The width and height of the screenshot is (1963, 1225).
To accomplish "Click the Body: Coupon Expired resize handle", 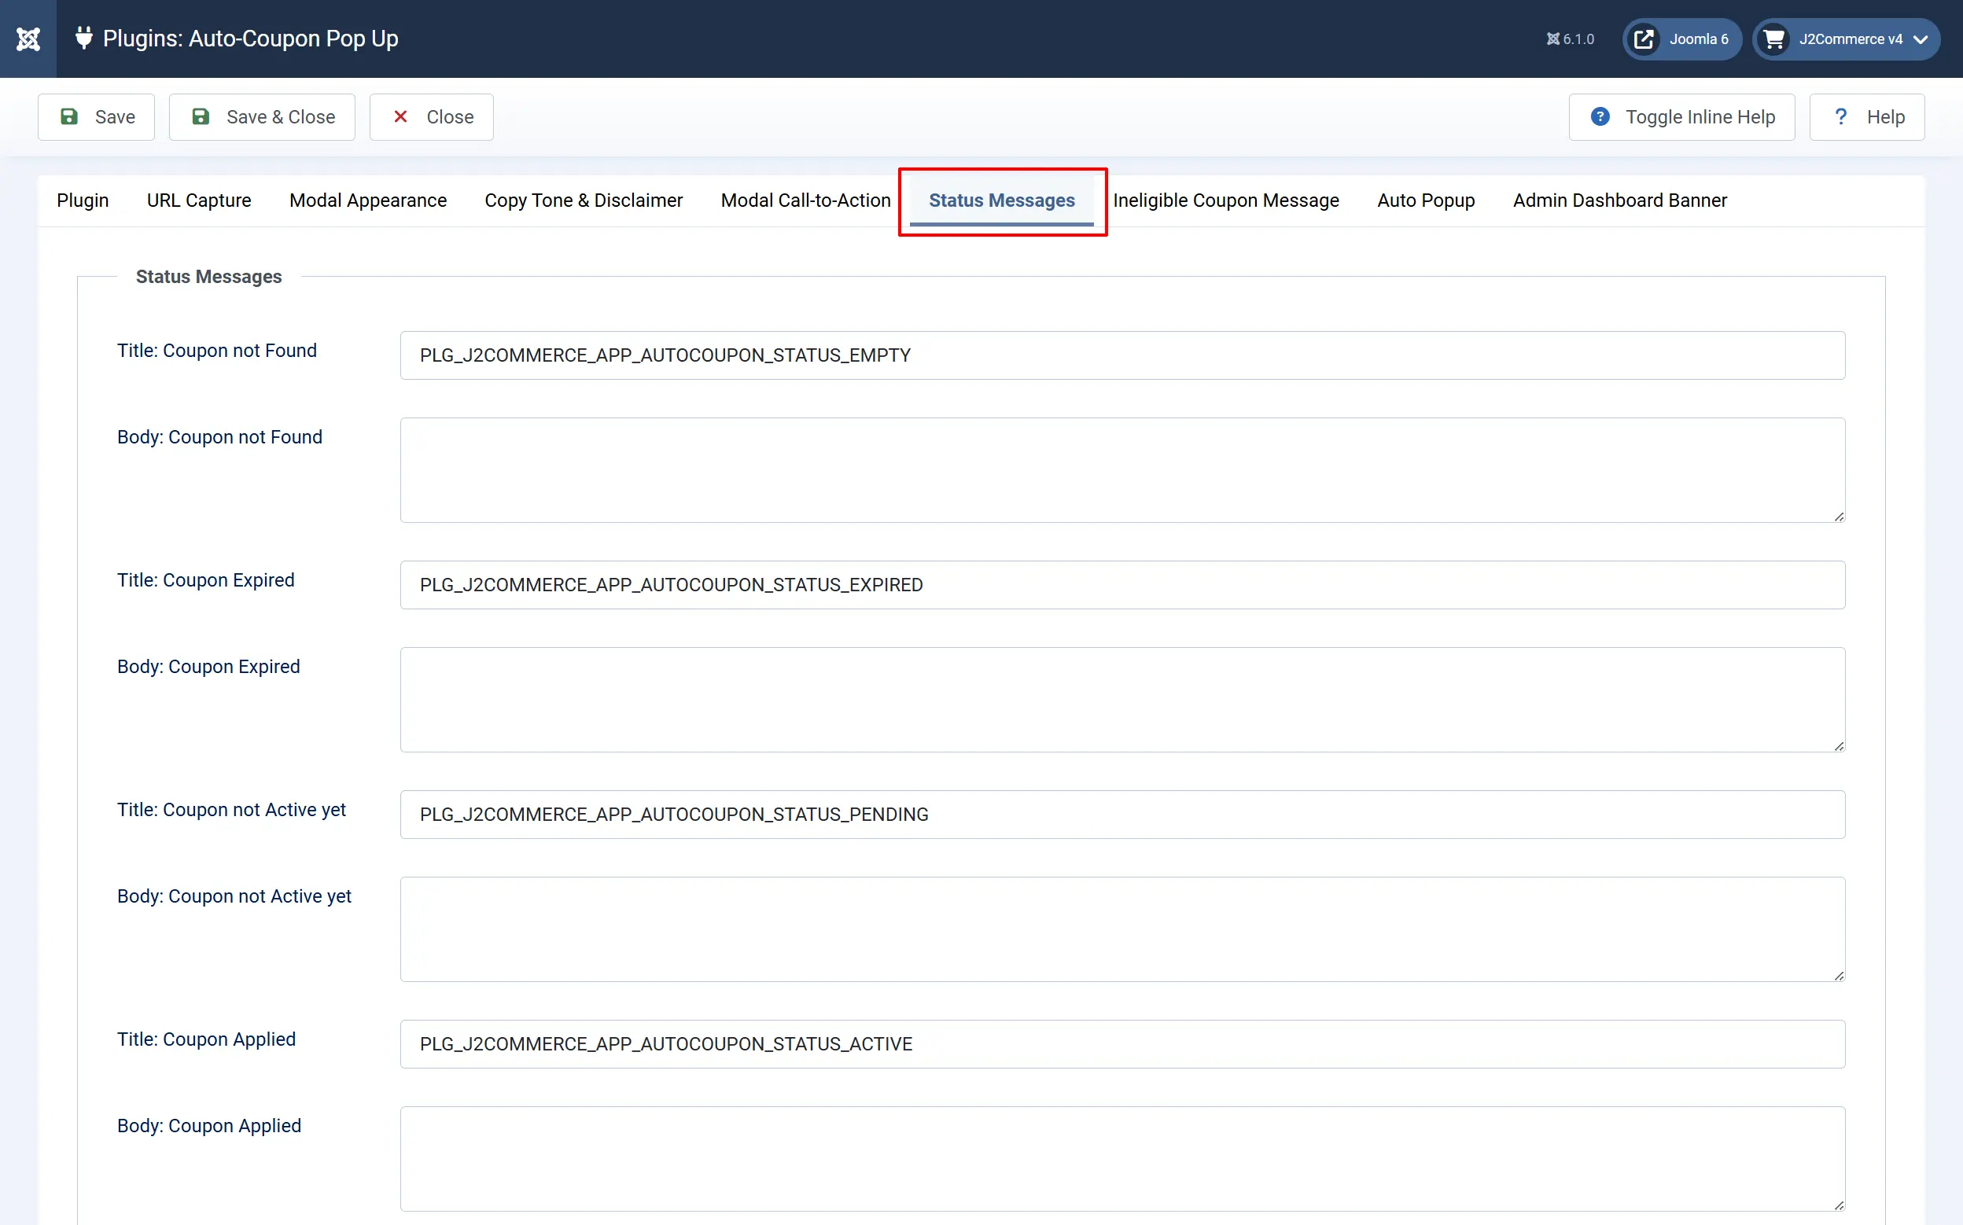I will pyautogui.click(x=1839, y=746).
